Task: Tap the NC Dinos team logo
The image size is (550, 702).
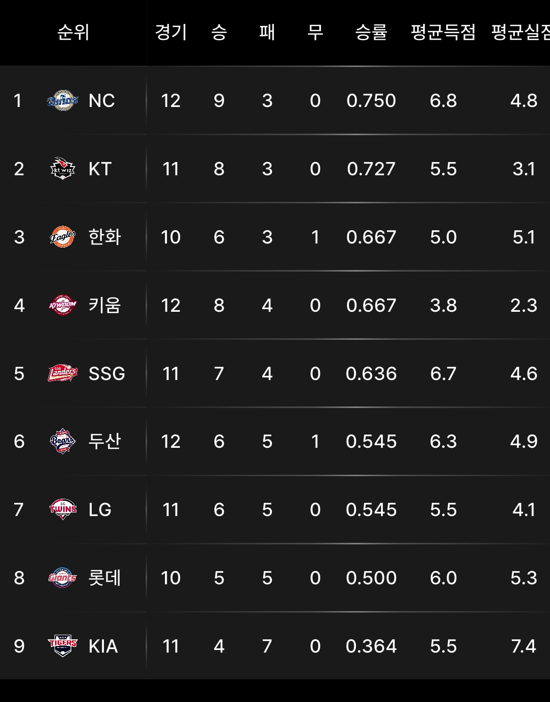Action: point(63,101)
